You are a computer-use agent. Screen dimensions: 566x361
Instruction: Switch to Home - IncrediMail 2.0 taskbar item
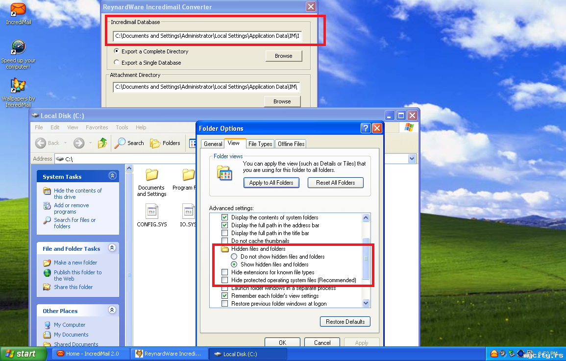(x=91, y=354)
